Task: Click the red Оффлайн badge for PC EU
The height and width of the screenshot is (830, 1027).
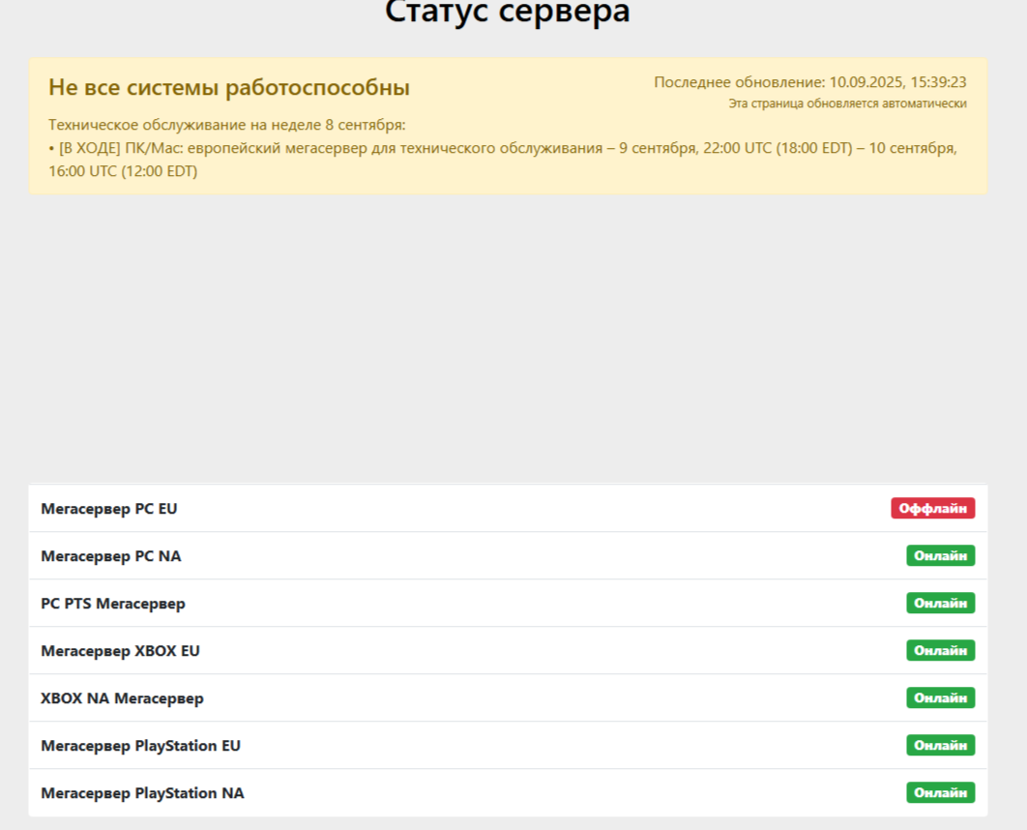Action: click(932, 508)
